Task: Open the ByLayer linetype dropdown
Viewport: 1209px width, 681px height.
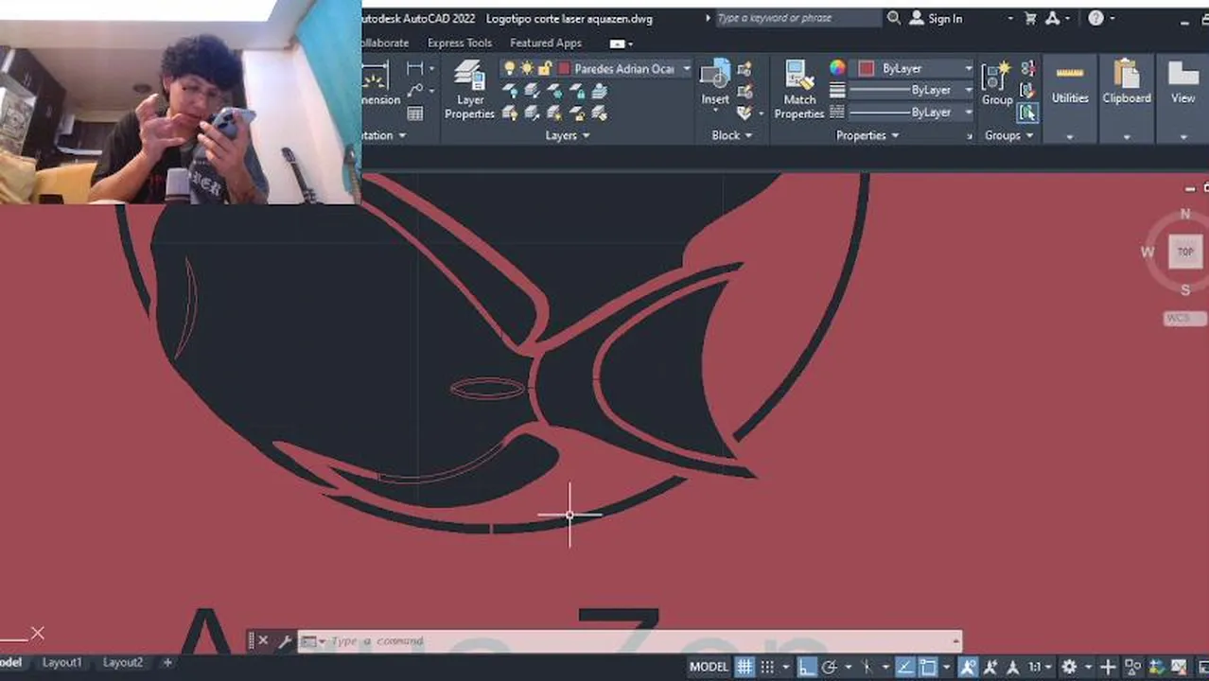Action: coord(968,112)
